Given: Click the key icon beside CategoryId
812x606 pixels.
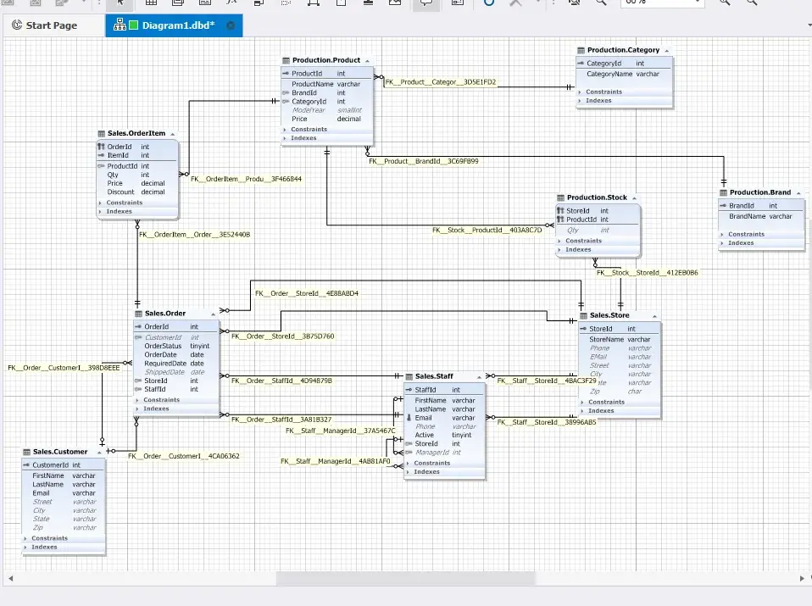Looking at the screenshot, I should 581,64.
